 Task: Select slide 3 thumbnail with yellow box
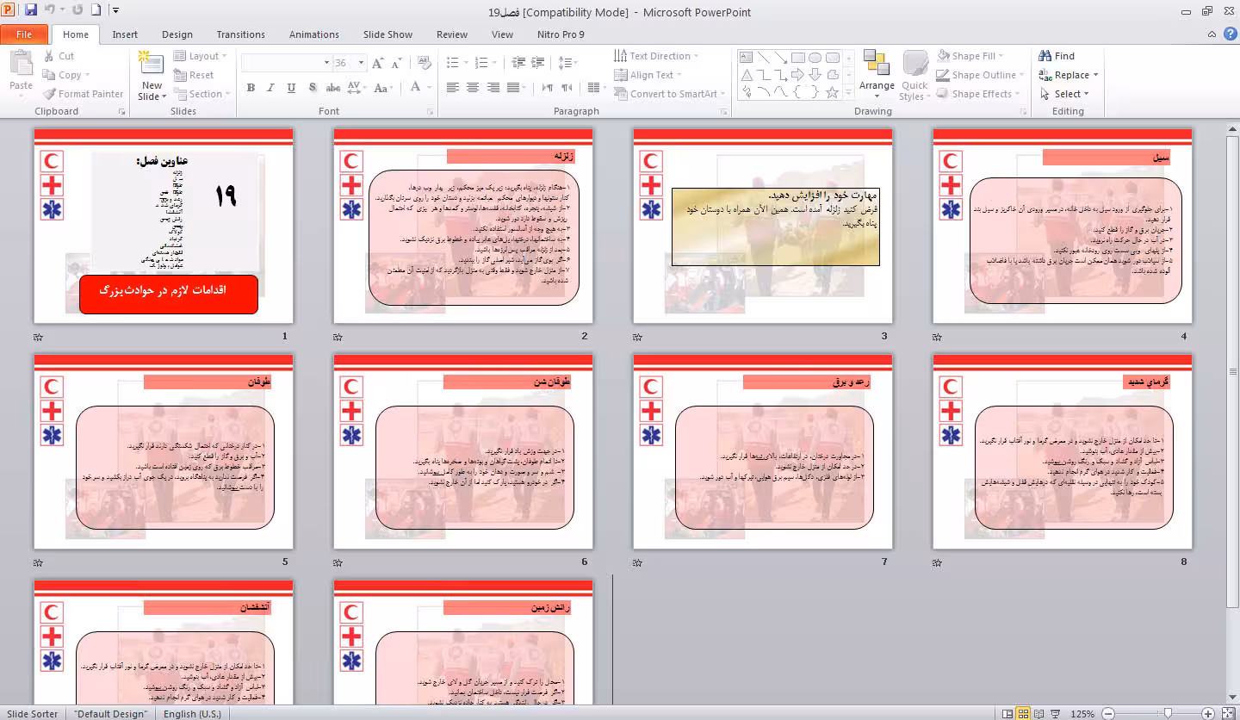pos(763,226)
